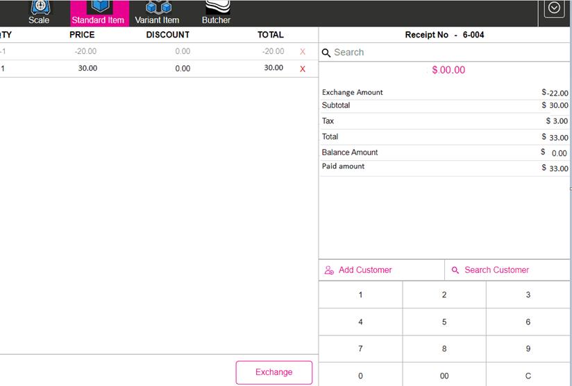This screenshot has width=572, height=386.
Task: Click the Tax $ 3.00 value
Action: point(557,121)
